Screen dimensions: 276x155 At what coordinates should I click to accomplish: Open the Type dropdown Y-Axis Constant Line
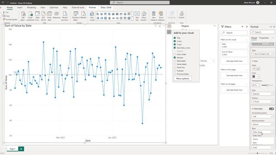(263, 54)
